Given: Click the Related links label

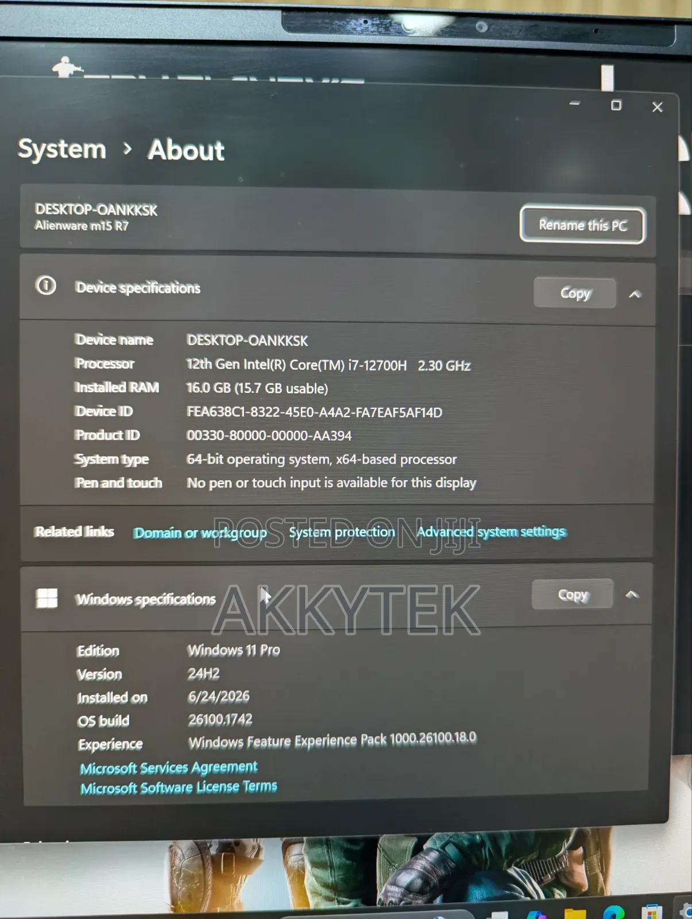Looking at the screenshot, I should (x=74, y=531).
